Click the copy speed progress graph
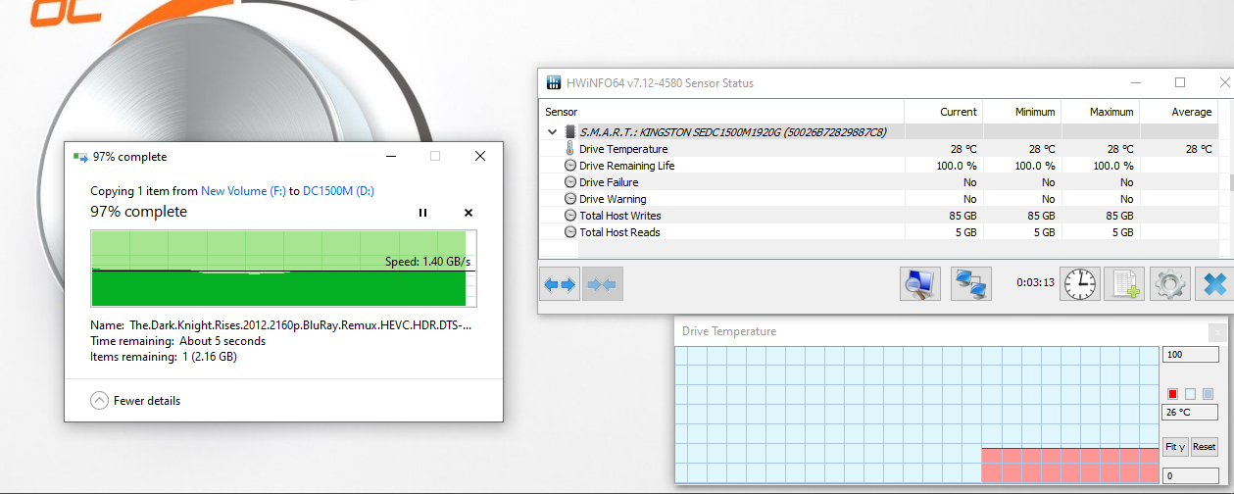This screenshot has height=494, width=1234. (x=283, y=269)
